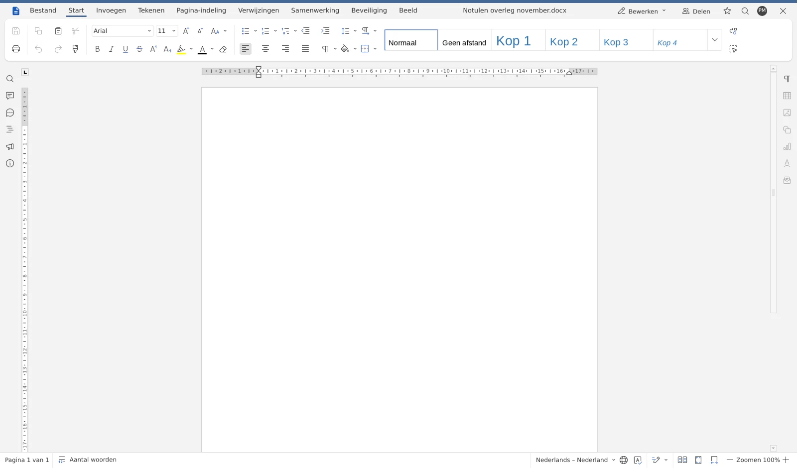Screen dimensions: 797x468
Task: Click the Print icon
Action: pos(16,49)
